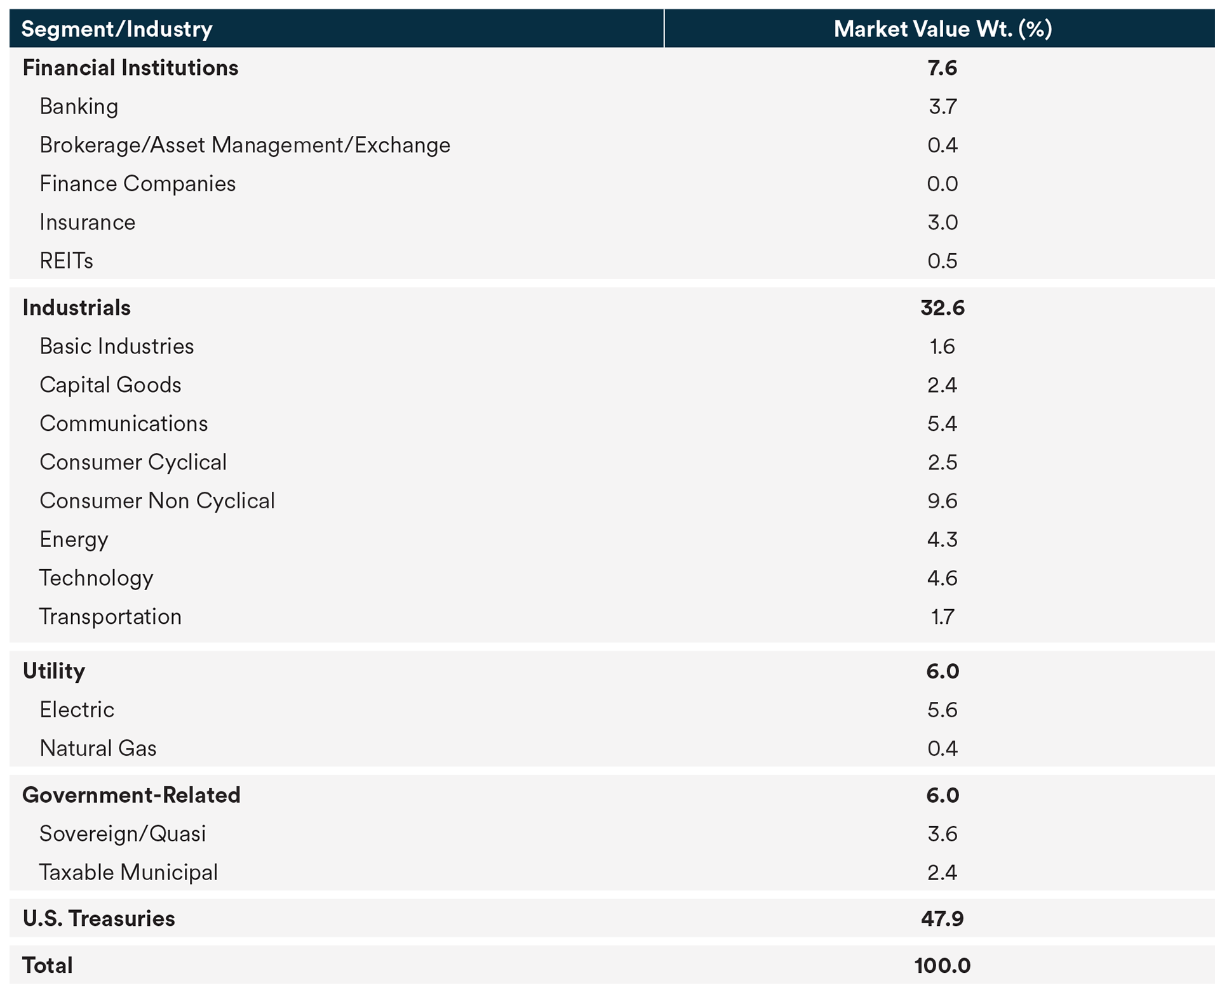1215x1002 pixels.
Task: Select the Technology row label
Action: (96, 578)
